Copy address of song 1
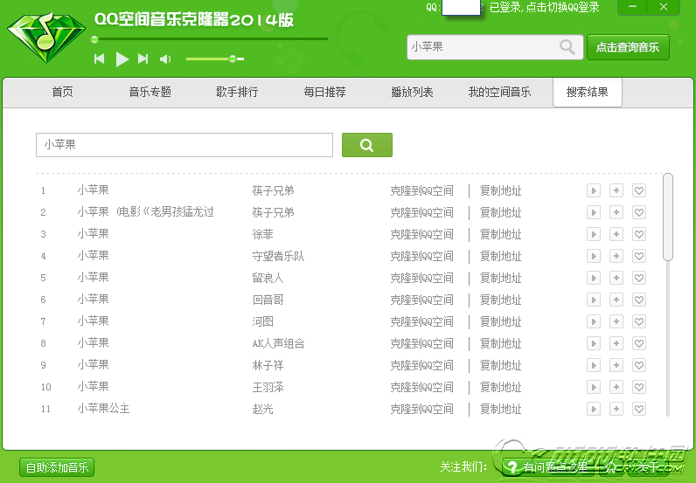 click(500, 190)
